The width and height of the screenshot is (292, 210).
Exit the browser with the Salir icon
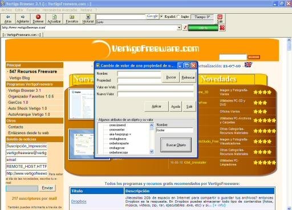(220, 19)
